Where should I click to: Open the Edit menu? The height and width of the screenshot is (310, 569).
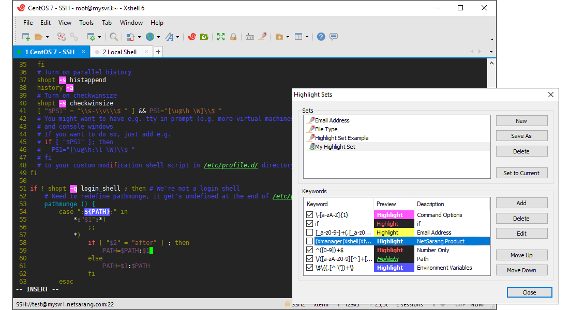(46, 23)
